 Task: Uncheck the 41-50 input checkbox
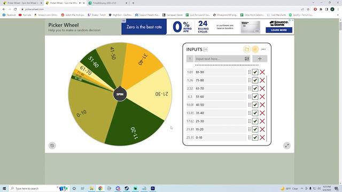[x=255, y=105]
